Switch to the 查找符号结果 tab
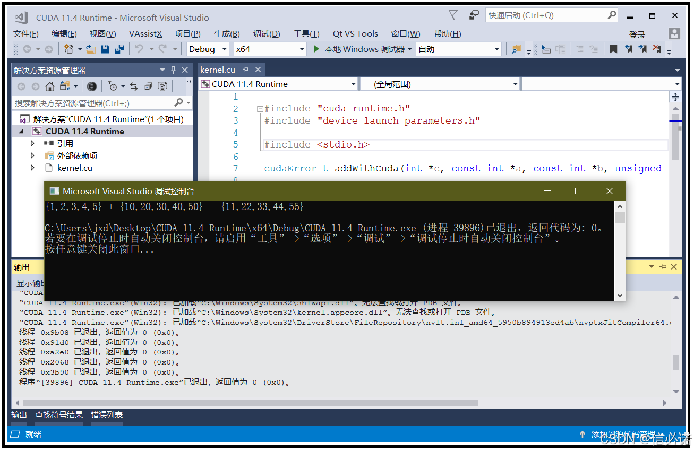The width and height of the screenshot is (694, 451). (59, 415)
